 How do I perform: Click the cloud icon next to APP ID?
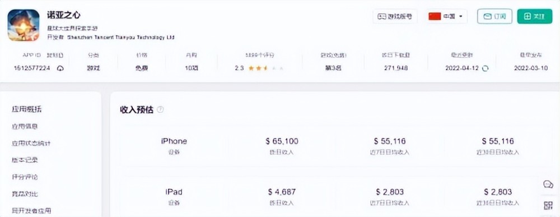[60, 68]
